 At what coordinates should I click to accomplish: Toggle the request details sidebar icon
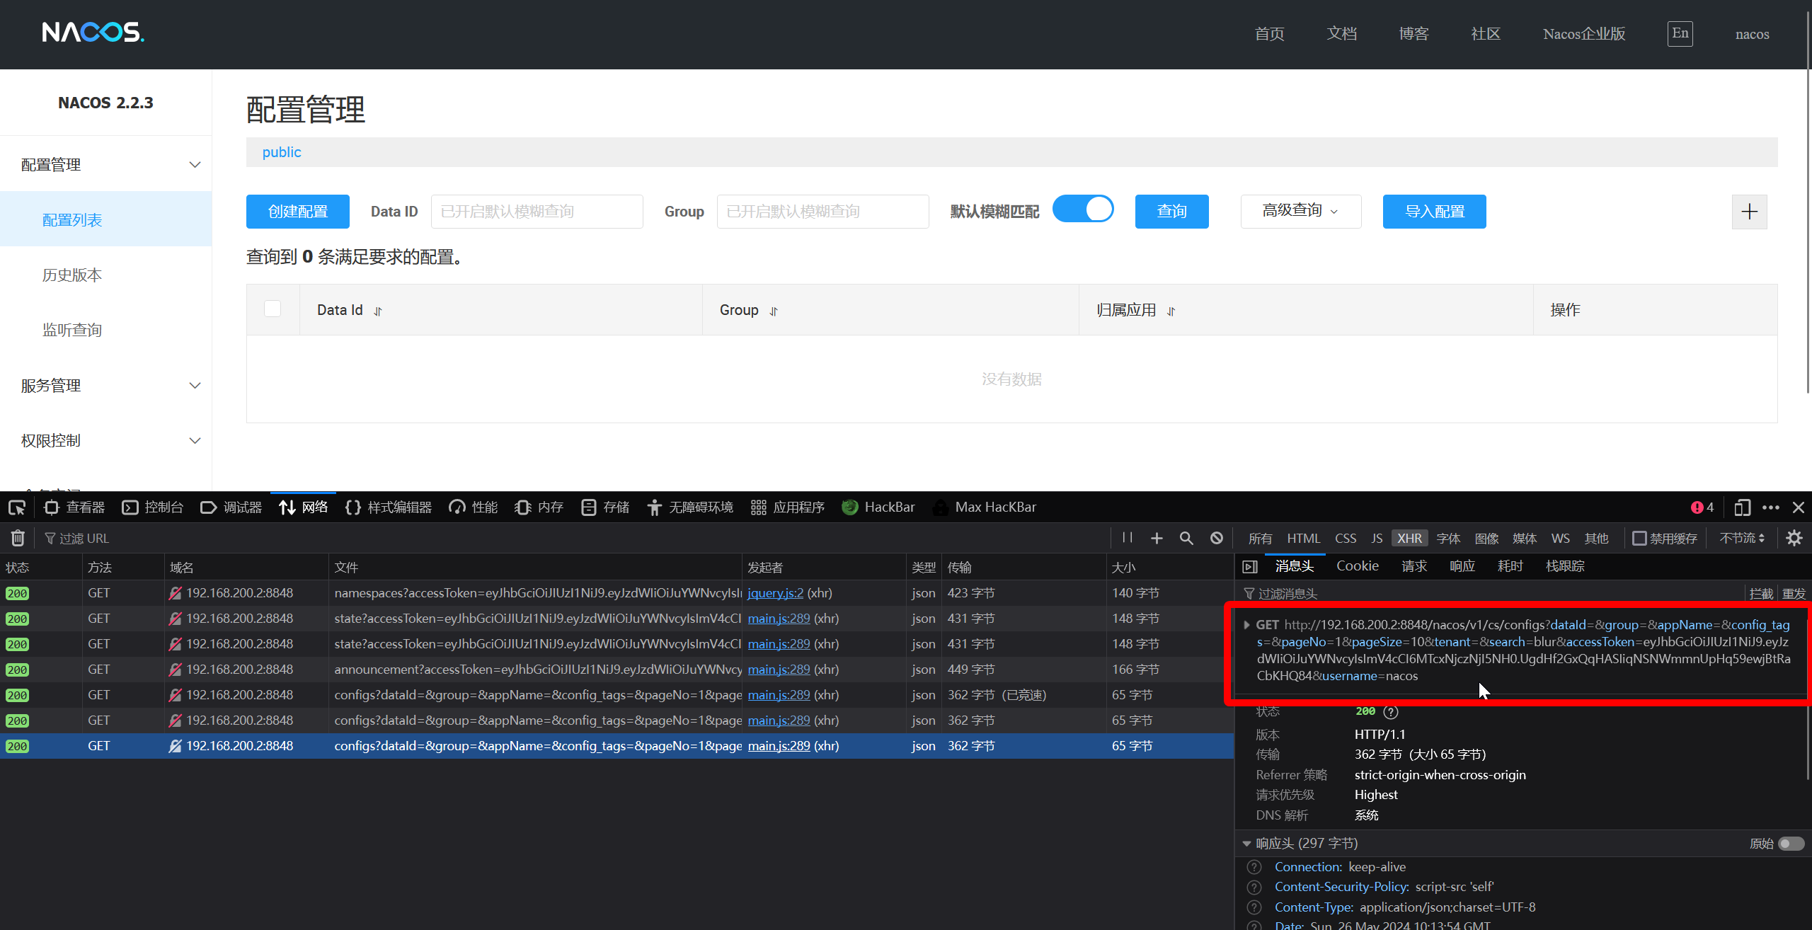click(1250, 566)
